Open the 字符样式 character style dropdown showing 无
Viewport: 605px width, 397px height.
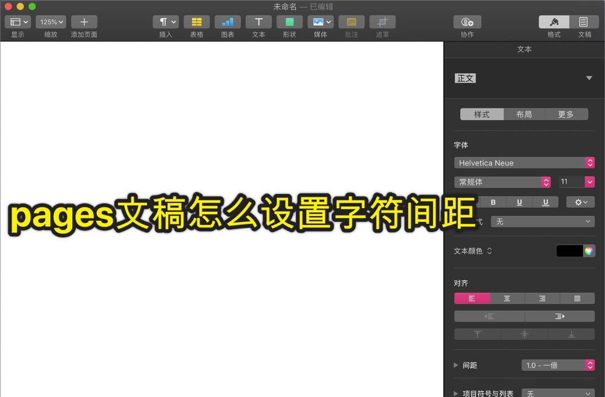pyautogui.click(x=542, y=221)
